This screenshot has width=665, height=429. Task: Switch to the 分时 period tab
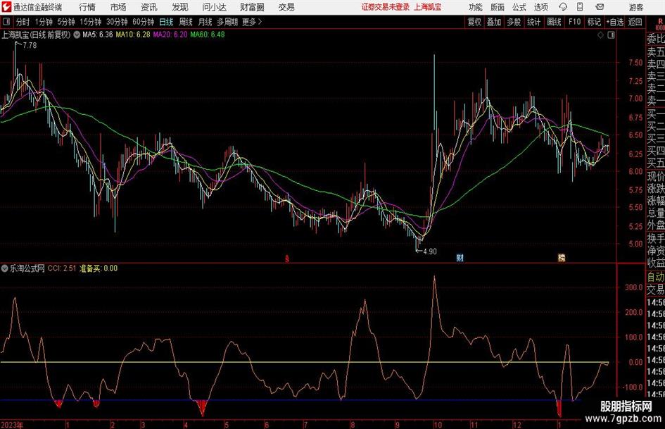pos(23,22)
